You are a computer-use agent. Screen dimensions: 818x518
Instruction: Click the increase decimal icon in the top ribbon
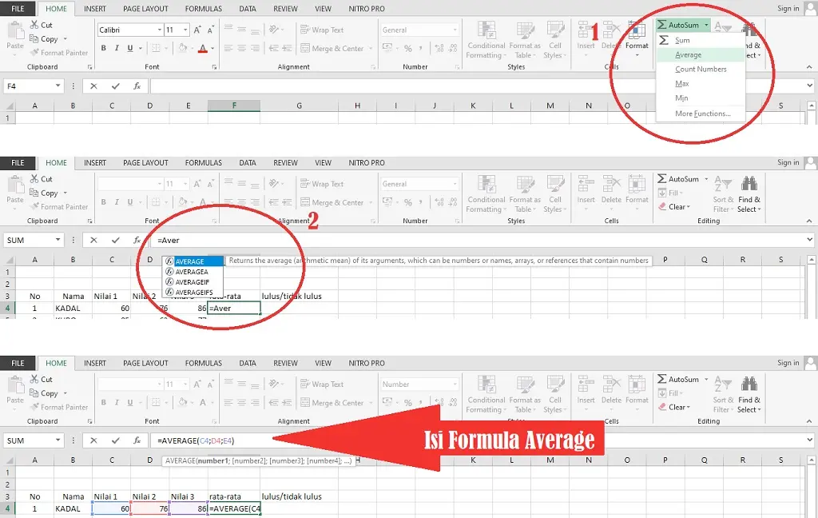point(439,48)
